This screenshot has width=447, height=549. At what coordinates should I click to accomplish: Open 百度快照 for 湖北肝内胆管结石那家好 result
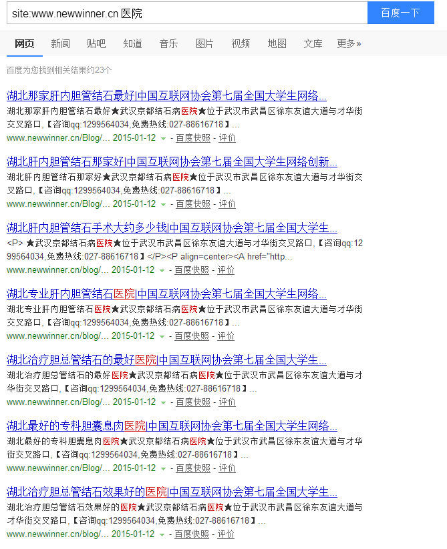point(193,204)
